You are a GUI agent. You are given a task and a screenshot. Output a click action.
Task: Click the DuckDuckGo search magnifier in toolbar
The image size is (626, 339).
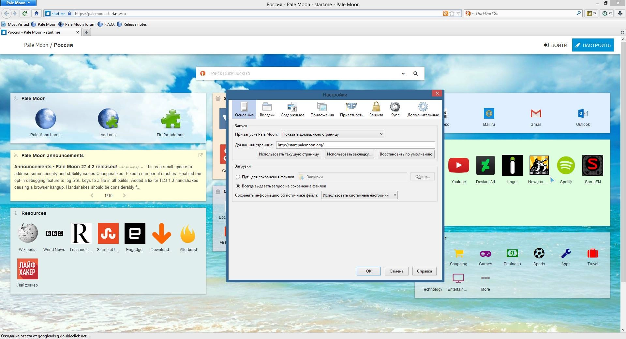[578, 13]
